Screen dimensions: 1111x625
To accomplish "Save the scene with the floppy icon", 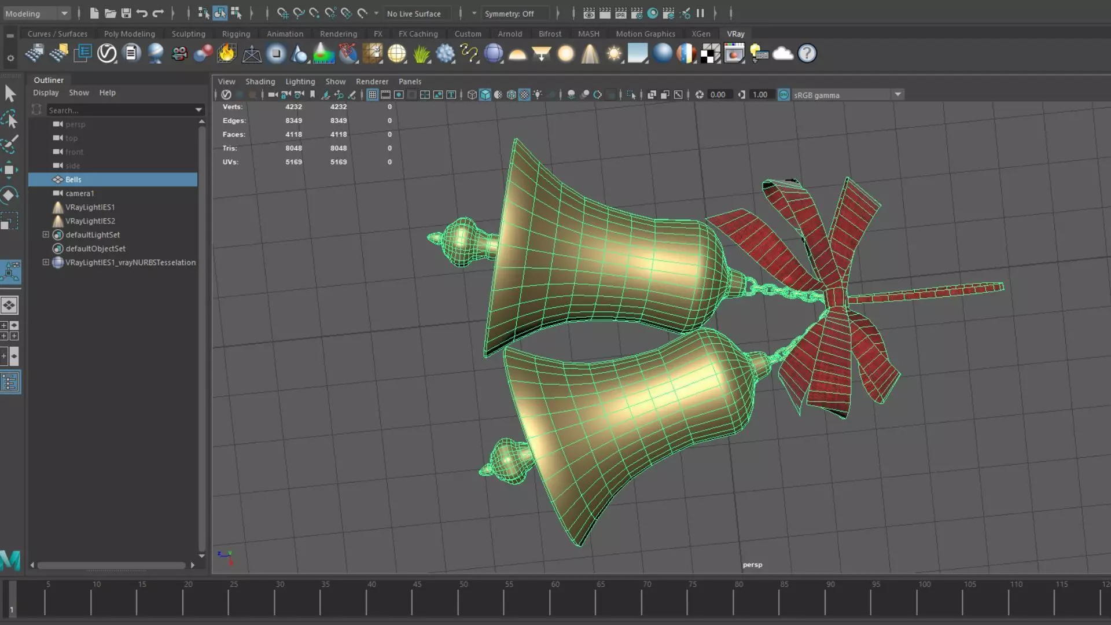I will click(x=126, y=13).
